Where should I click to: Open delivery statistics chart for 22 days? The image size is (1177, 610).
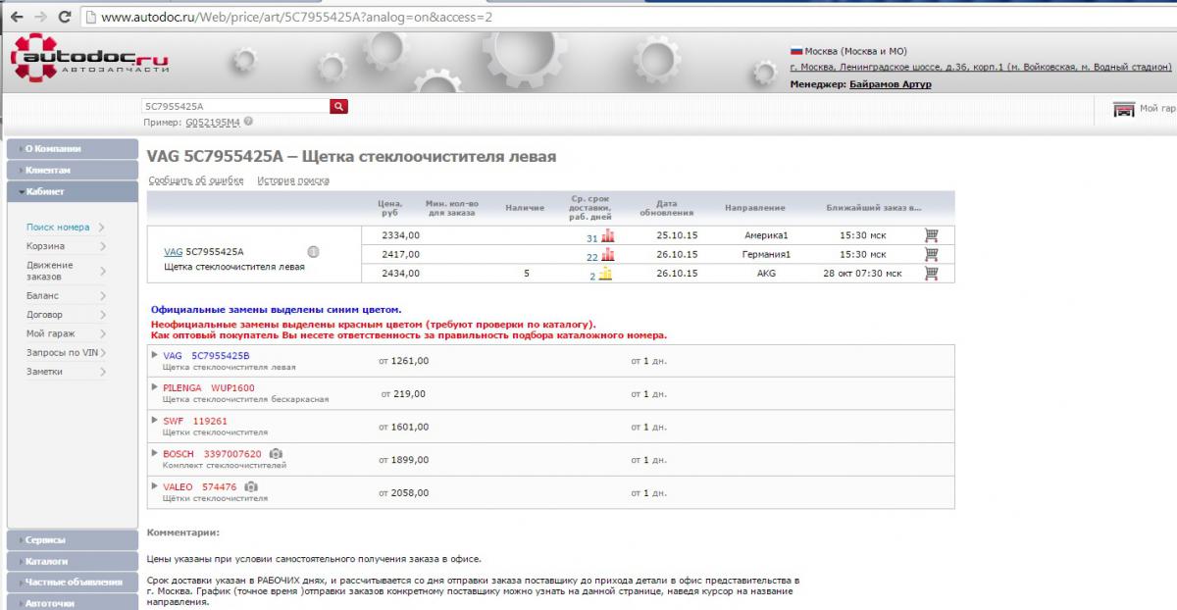pyautogui.click(x=607, y=255)
